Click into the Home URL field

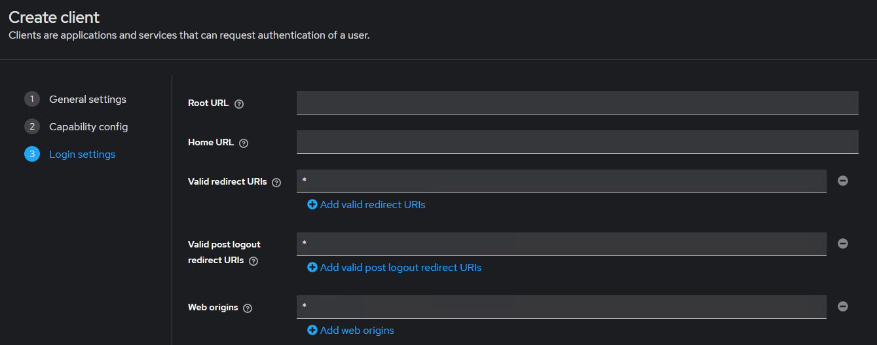(577, 142)
